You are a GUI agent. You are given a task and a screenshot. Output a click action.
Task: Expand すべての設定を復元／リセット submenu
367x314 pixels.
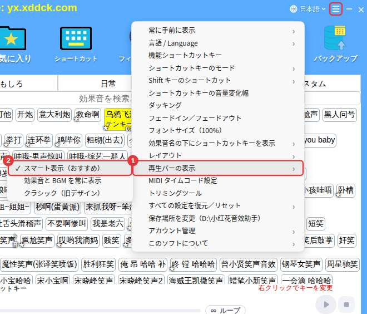(x=218, y=206)
